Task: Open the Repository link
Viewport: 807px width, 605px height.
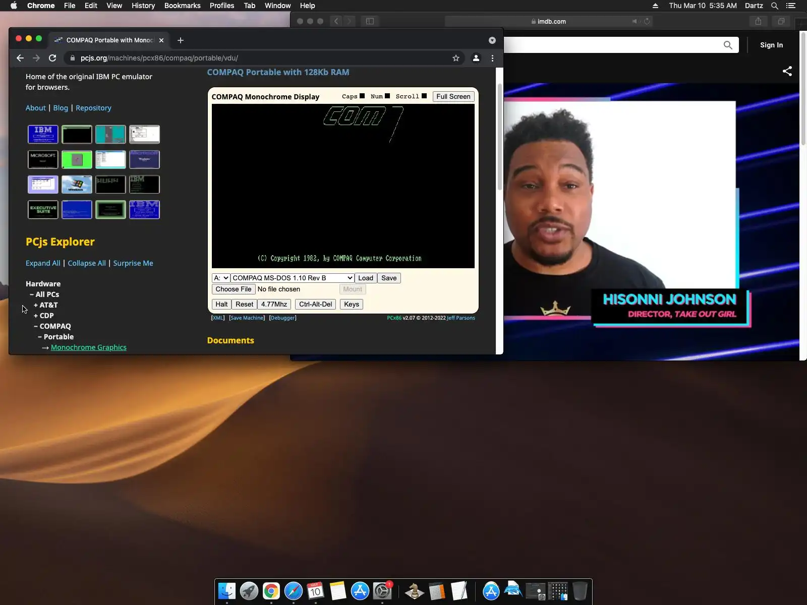Action: (x=93, y=108)
